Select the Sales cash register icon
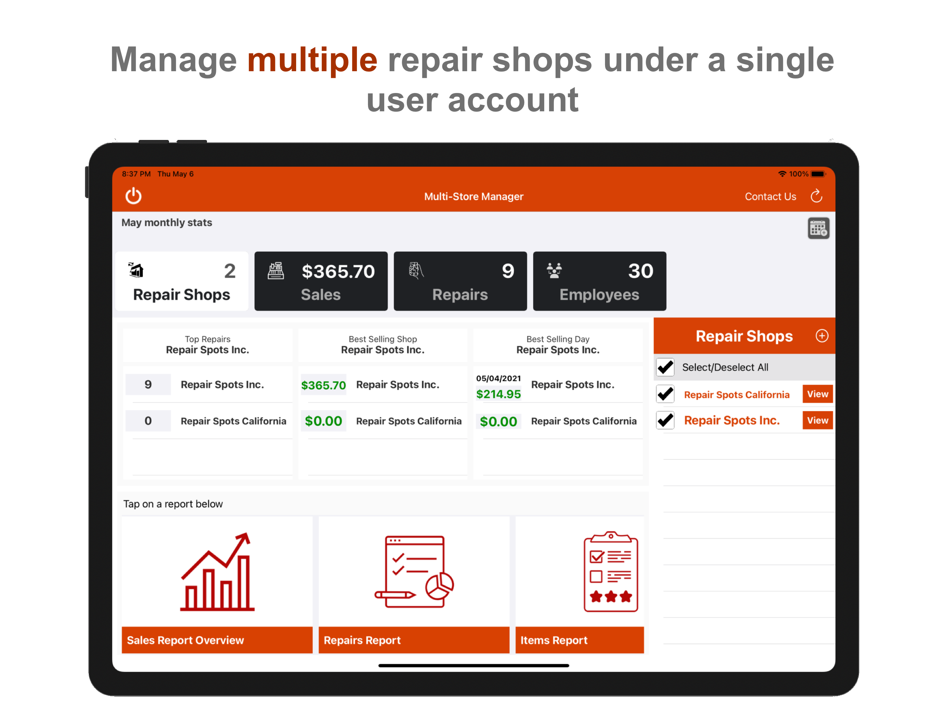 (x=275, y=271)
